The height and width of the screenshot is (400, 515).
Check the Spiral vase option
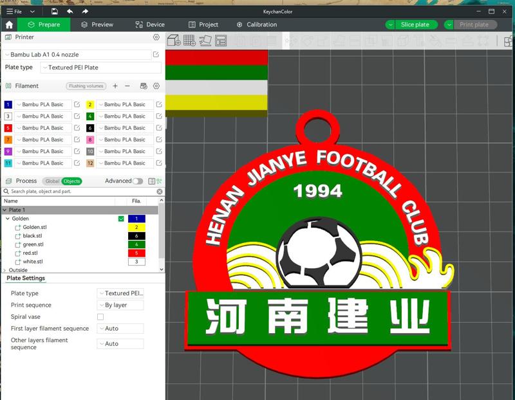[x=101, y=316]
